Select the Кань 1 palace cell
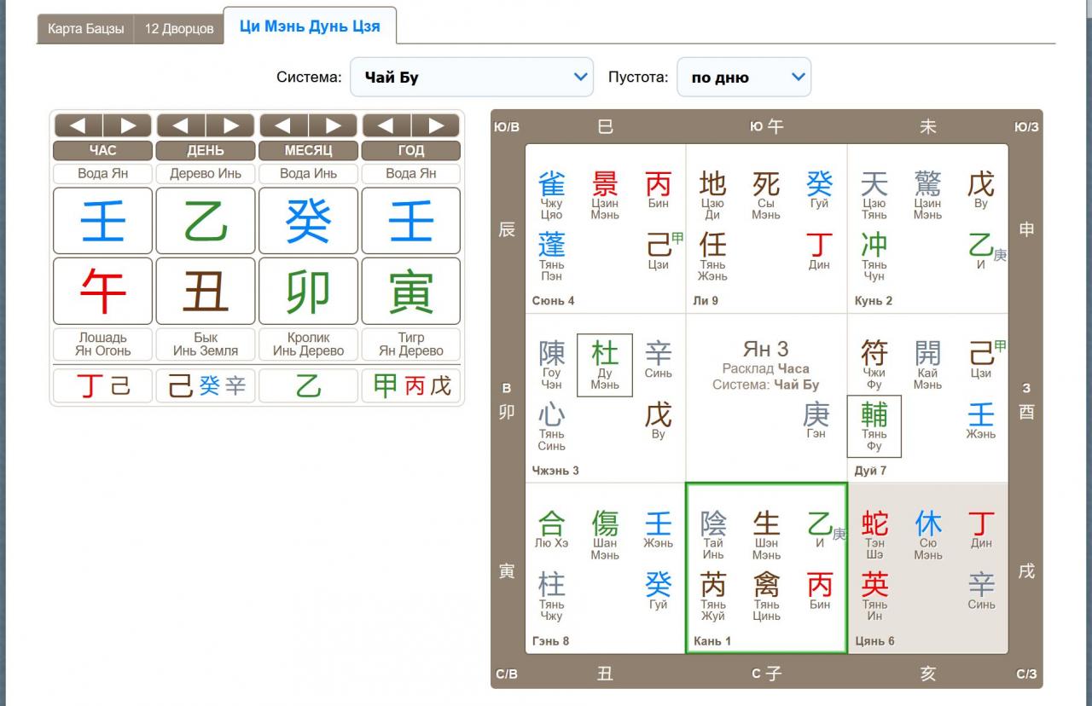 point(766,568)
